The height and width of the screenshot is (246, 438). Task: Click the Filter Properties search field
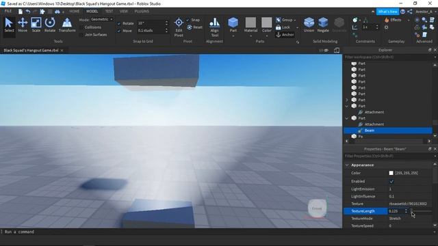pyautogui.click(x=388, y=156)
